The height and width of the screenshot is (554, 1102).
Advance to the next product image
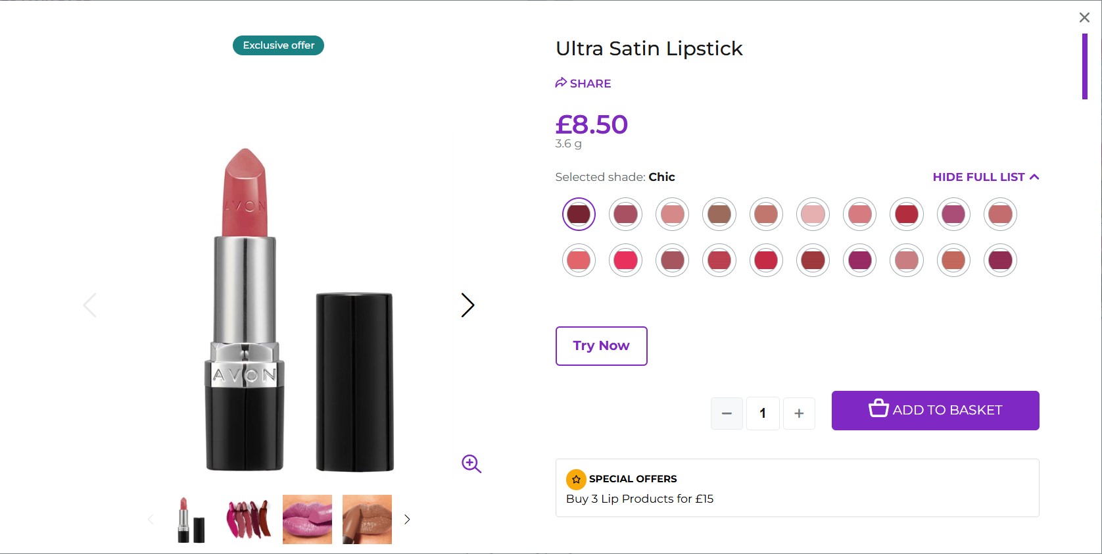click(x=467, y=305)
